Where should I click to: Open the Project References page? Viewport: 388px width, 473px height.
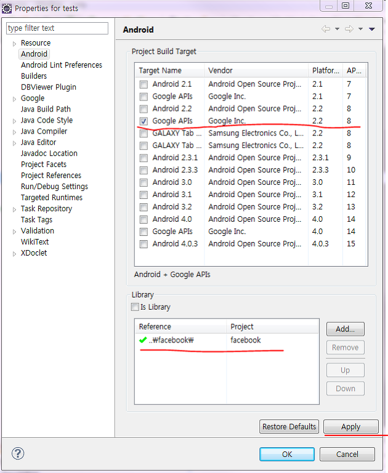tap(51, 176)
